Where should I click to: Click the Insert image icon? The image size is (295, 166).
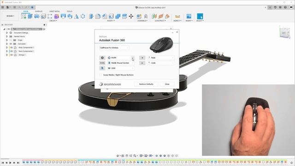[189, 16]
